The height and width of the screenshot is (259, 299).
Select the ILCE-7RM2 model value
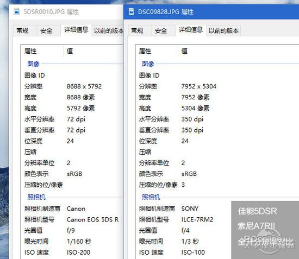click(197, 219)
